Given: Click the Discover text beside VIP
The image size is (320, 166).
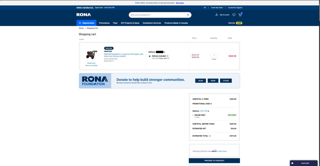Looking at the screenshot, I should [x=232, y=23].
